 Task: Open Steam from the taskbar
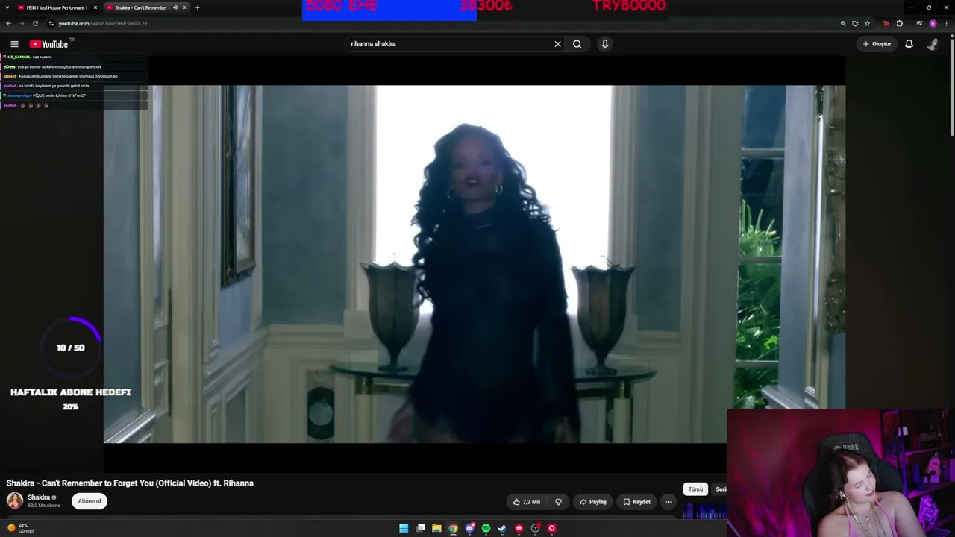coord(502,528)
